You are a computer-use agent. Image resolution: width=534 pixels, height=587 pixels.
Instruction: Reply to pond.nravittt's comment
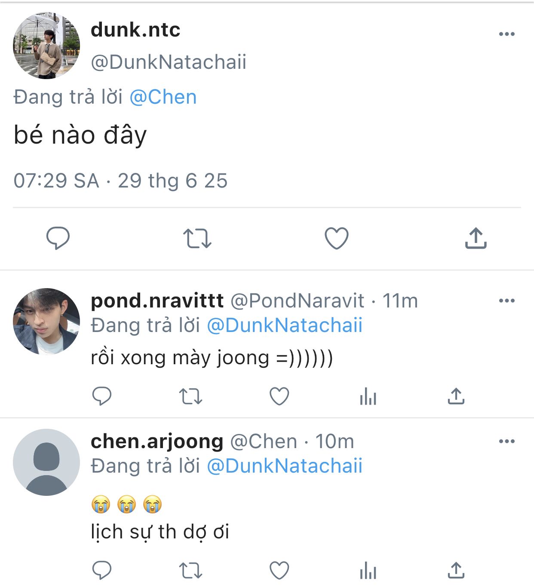tap(102, 396)
